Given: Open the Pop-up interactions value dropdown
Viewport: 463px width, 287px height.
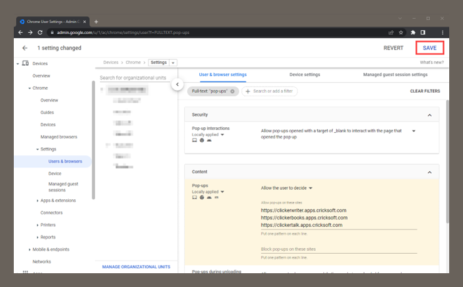Looking at the screenshot, I should pos(414,131).
